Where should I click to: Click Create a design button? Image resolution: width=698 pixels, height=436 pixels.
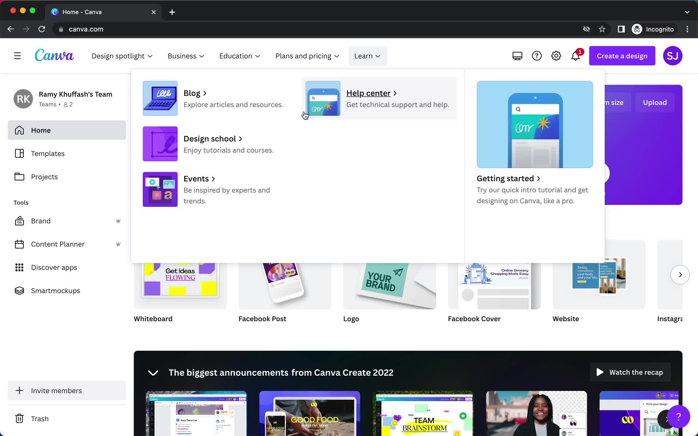[622, 56]
